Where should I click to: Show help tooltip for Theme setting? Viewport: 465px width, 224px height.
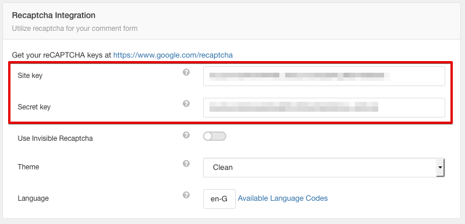click(186, 163)
